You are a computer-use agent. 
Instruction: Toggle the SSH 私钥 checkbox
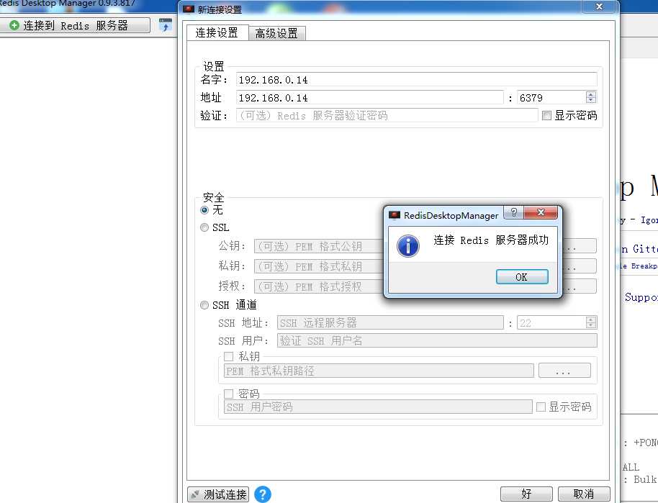(x=229, y=357)
